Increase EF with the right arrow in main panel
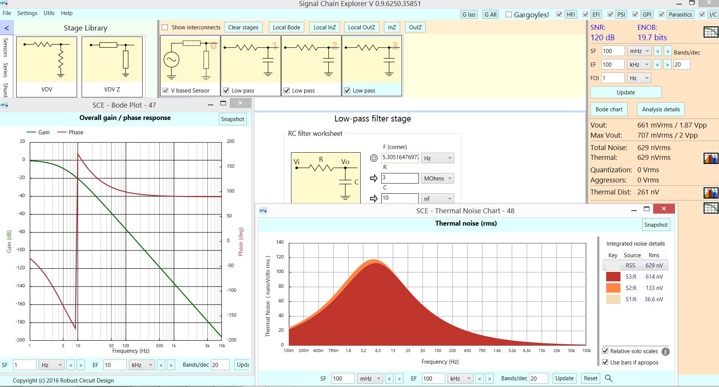 click(x=667, y=65)
